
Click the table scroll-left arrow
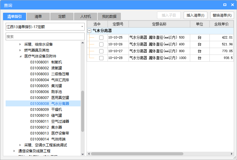point(89,154)
